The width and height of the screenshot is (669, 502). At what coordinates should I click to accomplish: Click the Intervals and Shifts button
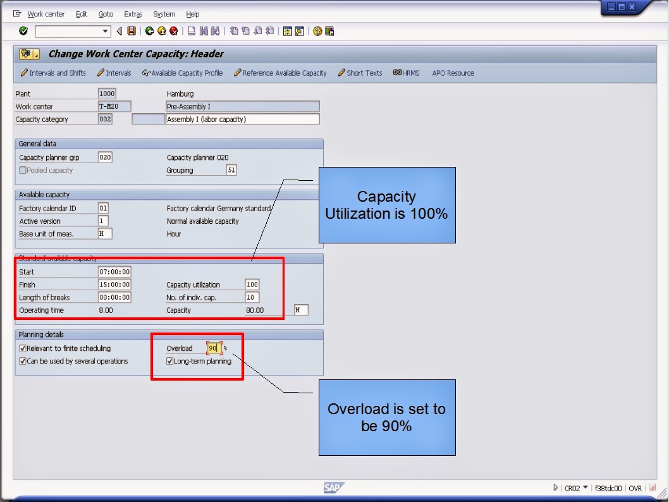click(x=53, y=73)
